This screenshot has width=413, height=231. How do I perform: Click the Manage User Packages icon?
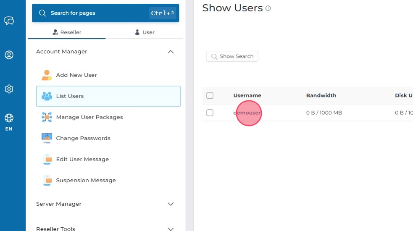click(x=47, y=117)
